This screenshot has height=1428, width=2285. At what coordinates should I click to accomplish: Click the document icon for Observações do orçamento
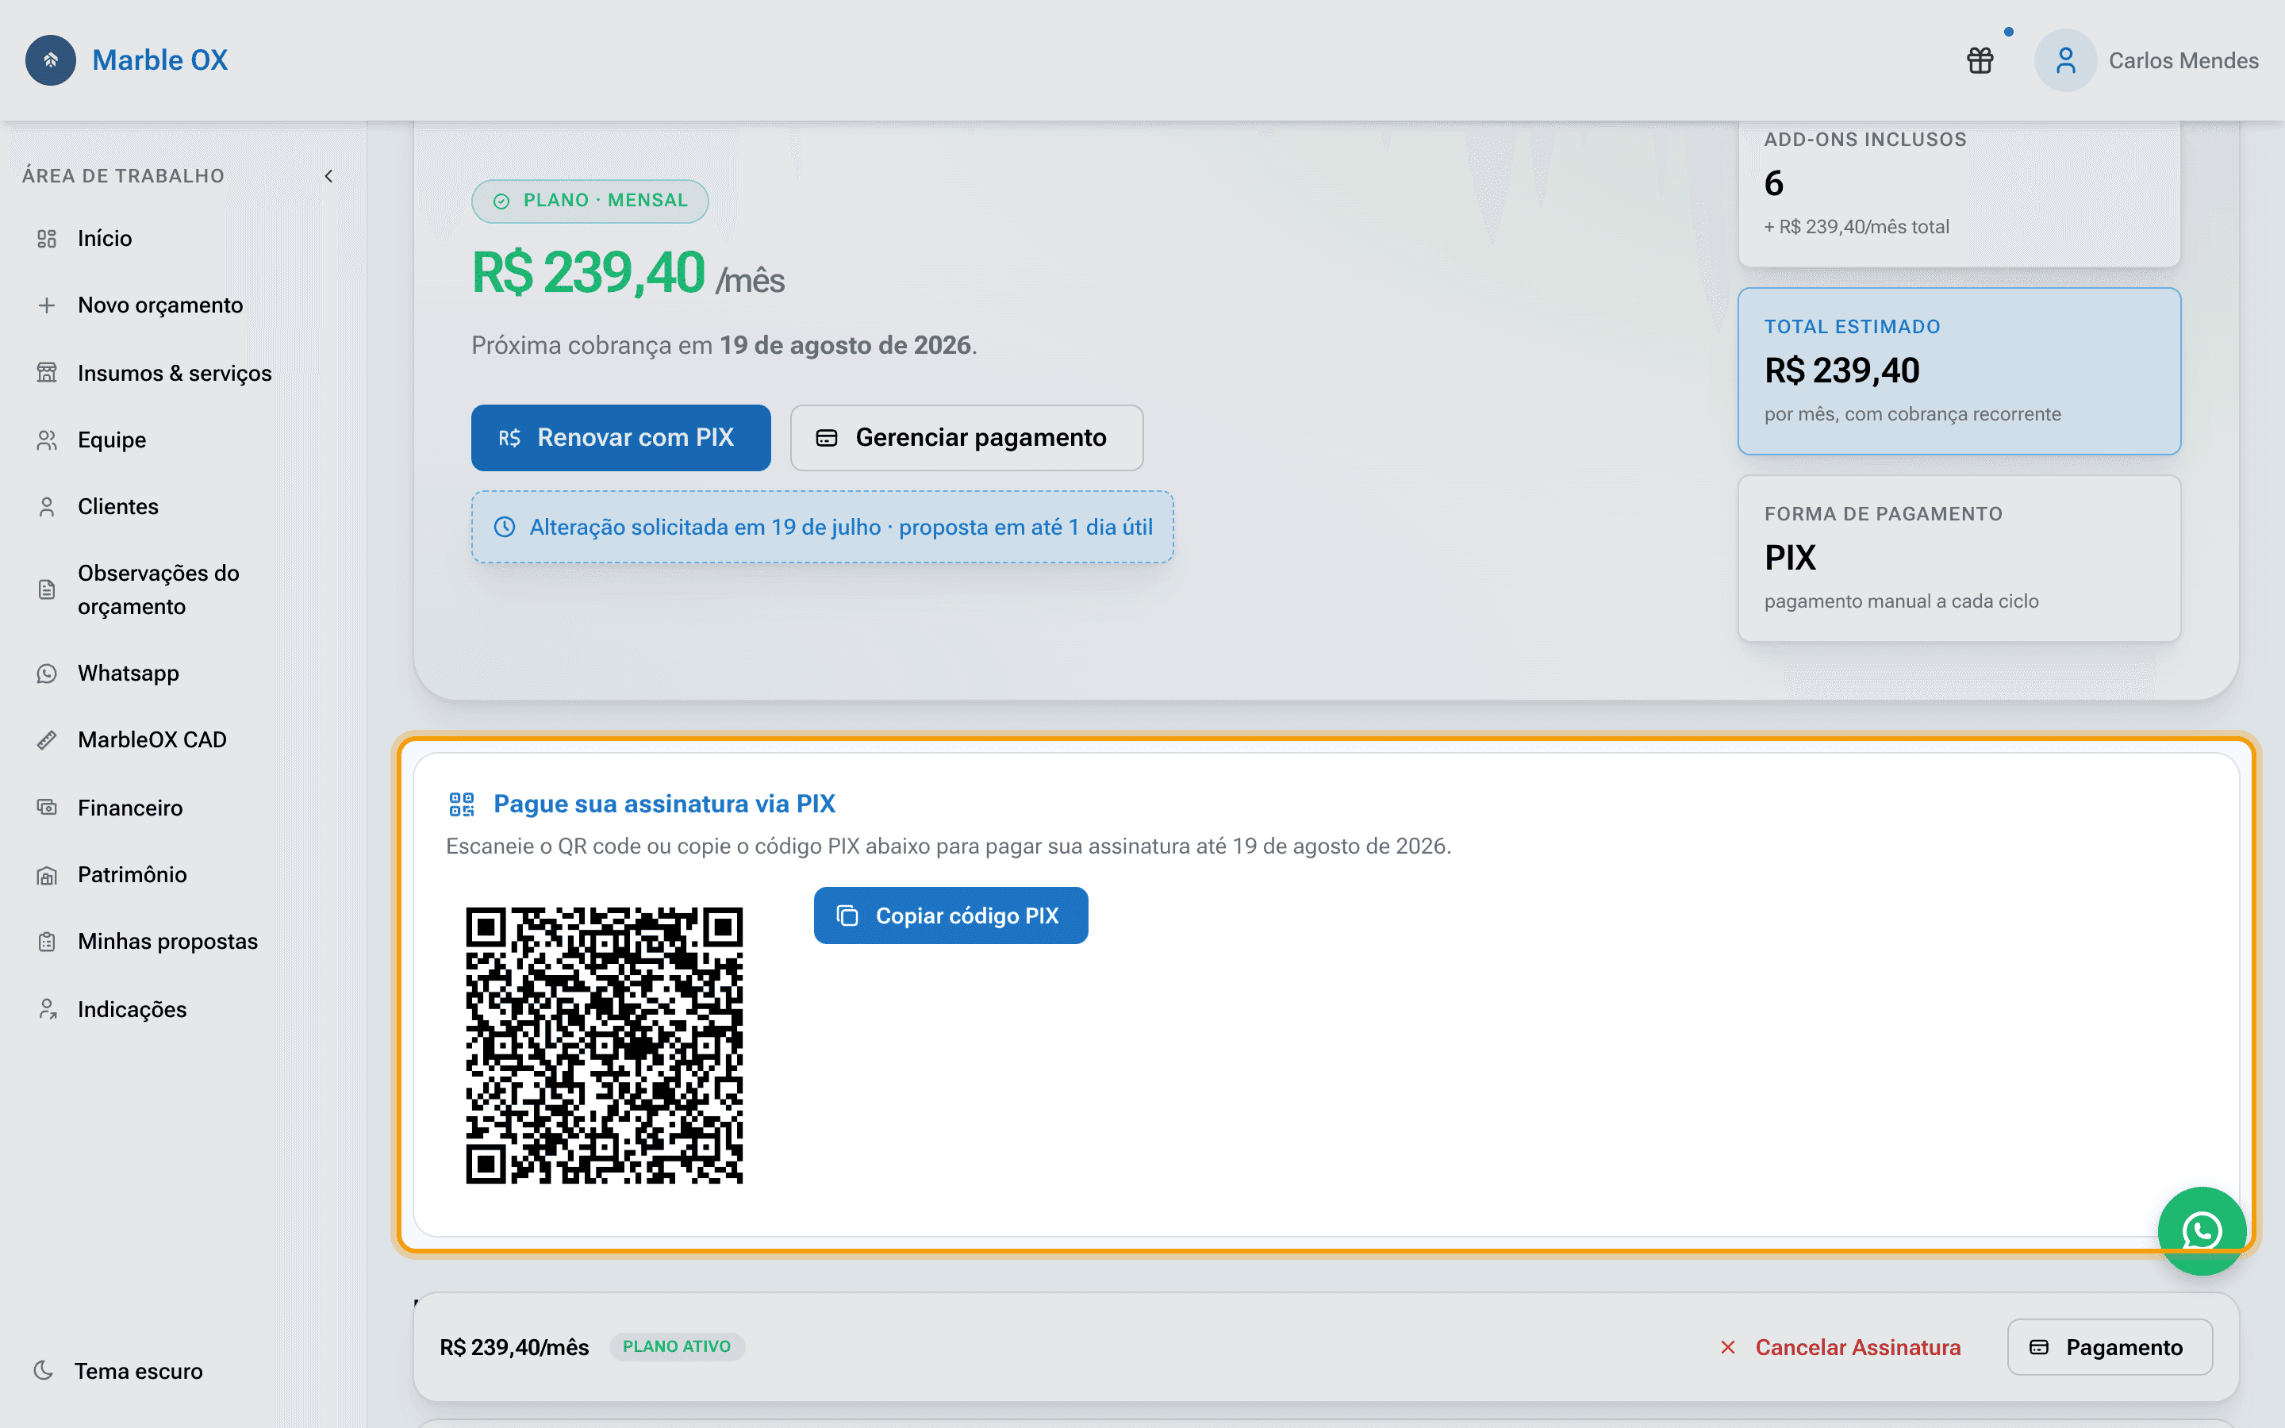click(48, 590)
